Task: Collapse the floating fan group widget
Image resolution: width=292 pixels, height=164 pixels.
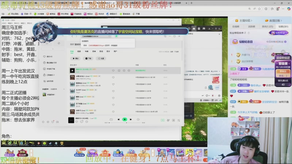Action: (283, 52)
